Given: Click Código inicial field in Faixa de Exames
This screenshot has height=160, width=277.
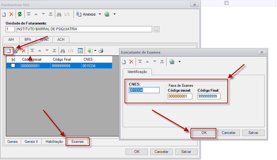Looking at the screenshot, I should pos(180,96).
